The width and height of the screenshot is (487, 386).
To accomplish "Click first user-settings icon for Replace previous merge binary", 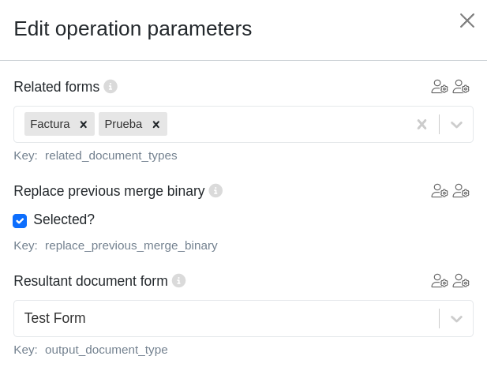I will [440, 191].
